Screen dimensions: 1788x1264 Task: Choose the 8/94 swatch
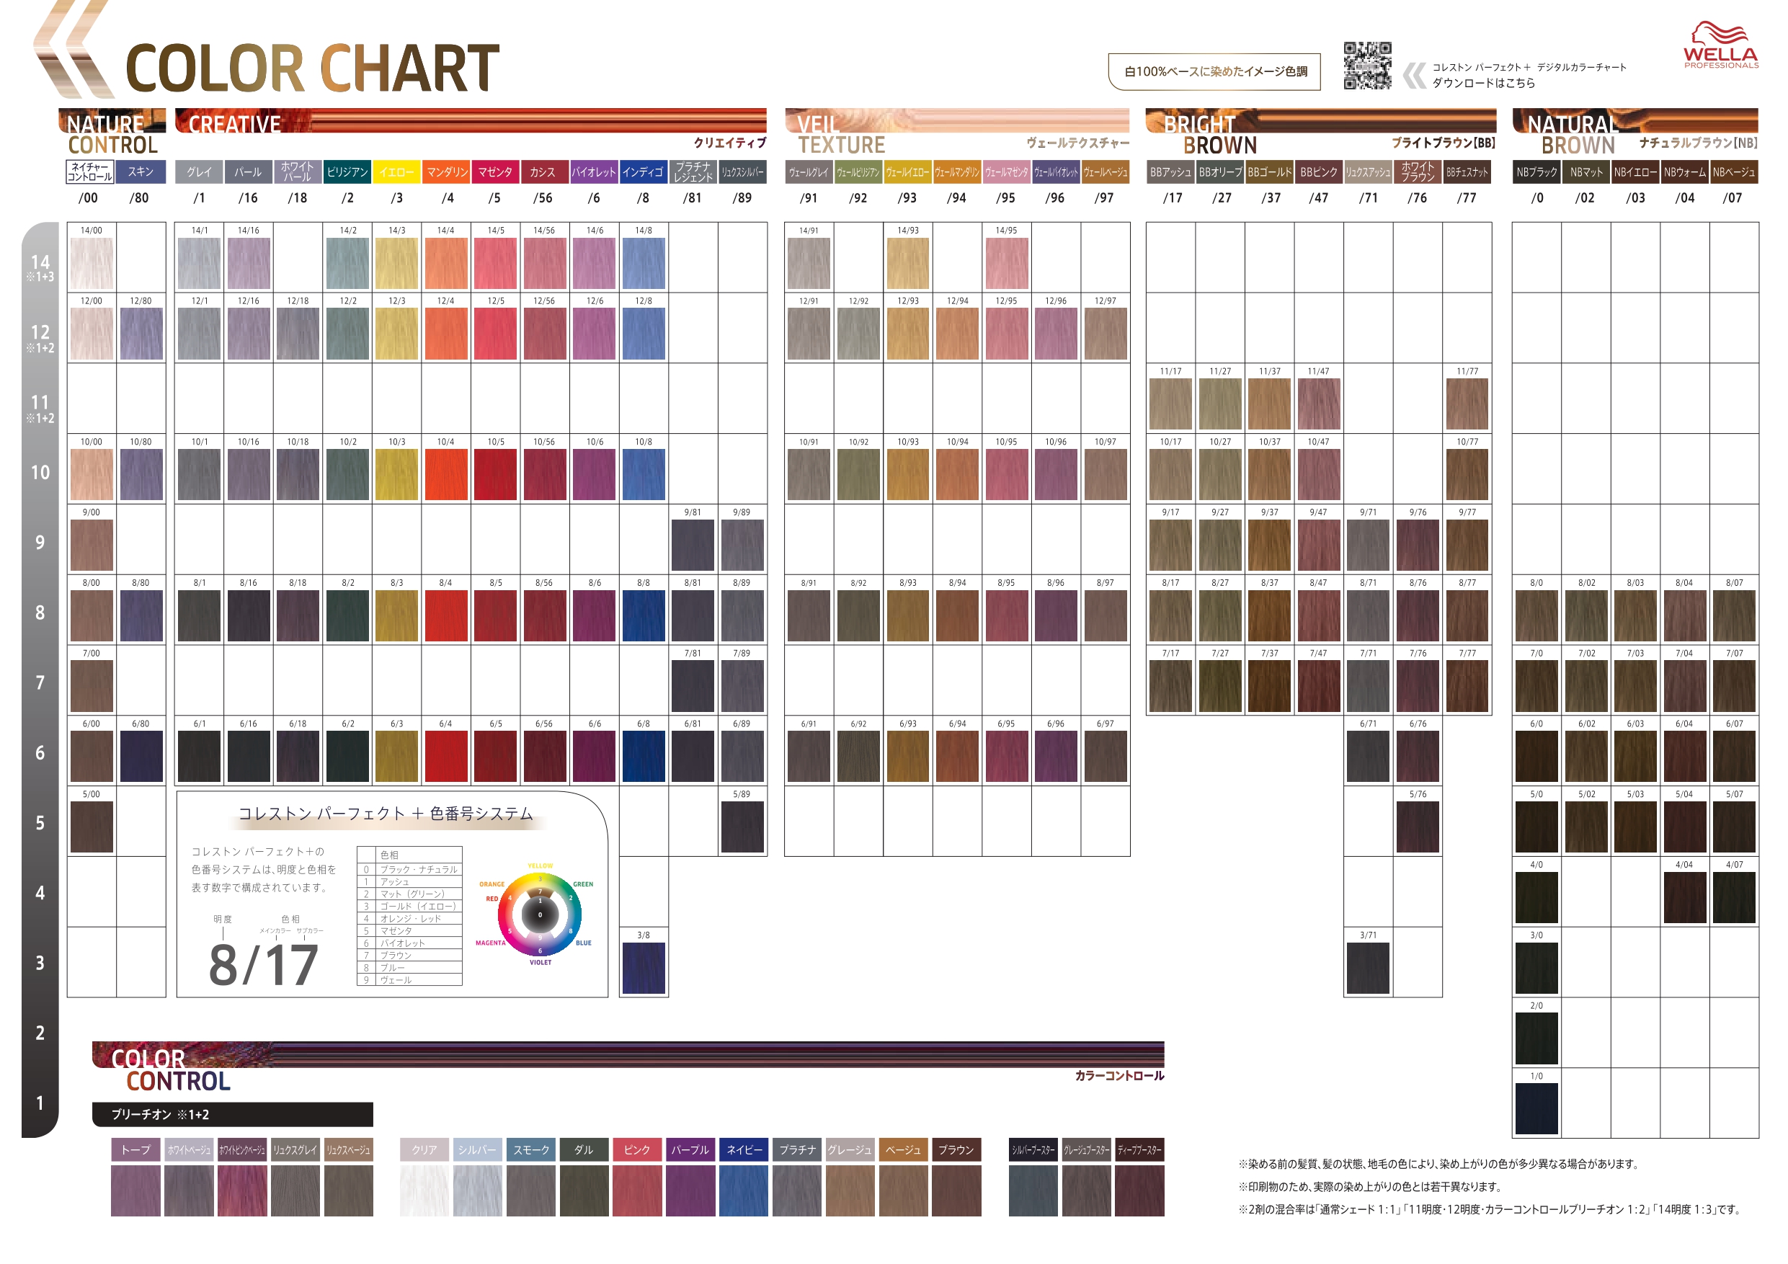(x=957, y=615)
